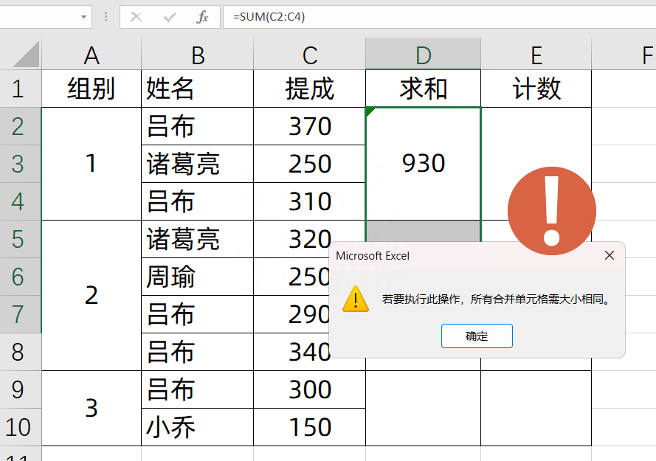Select row 9 header
This screenshot has width=656, height=461.
pos(21,389)
